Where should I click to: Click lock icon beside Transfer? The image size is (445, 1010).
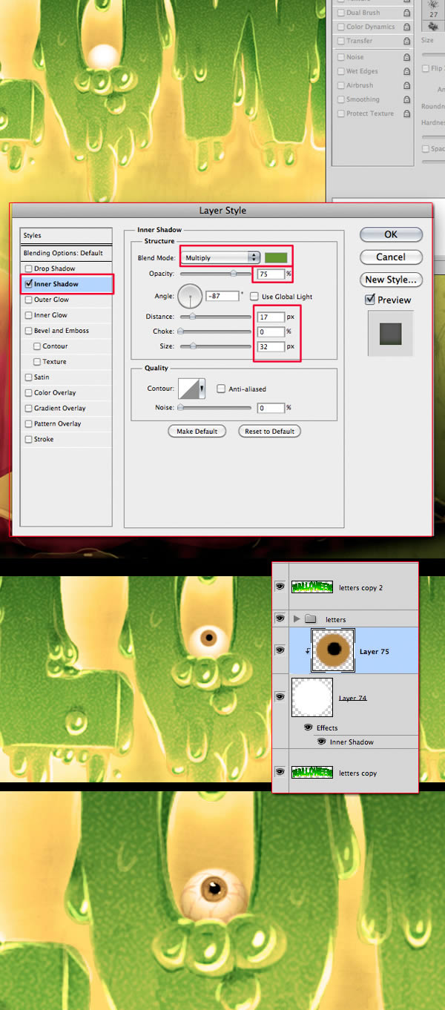pos(407,41)
